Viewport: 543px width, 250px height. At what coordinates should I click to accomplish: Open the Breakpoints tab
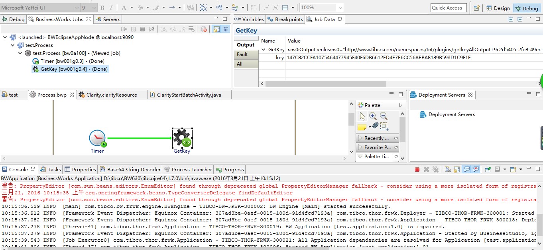[x=285, y=19]
